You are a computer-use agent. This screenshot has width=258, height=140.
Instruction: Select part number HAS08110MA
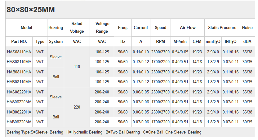19,62
